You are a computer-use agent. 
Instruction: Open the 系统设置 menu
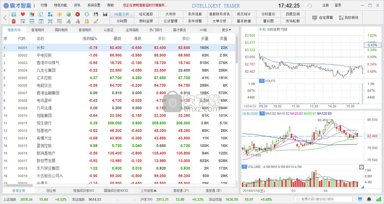[94, 5]
